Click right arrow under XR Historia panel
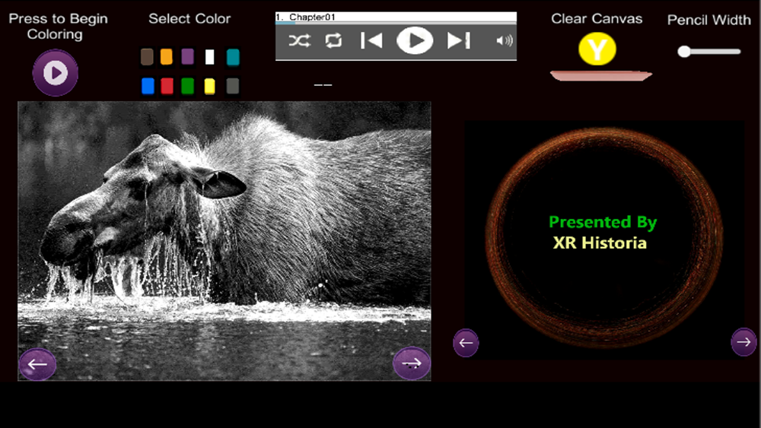761x428 pixels. click(x=743, y=342)
